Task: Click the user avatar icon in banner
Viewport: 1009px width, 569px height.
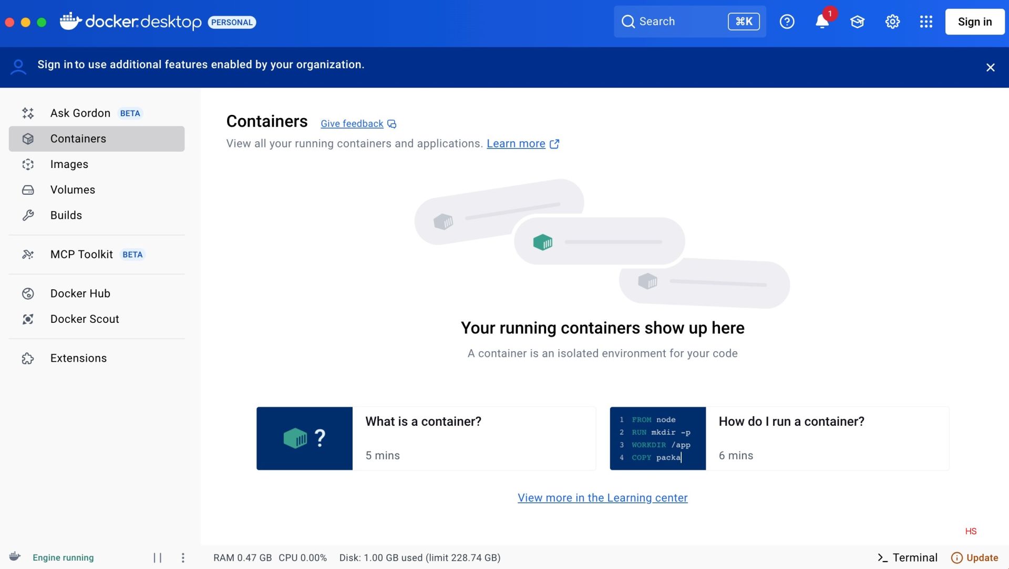Action: [x=18, y=67]
